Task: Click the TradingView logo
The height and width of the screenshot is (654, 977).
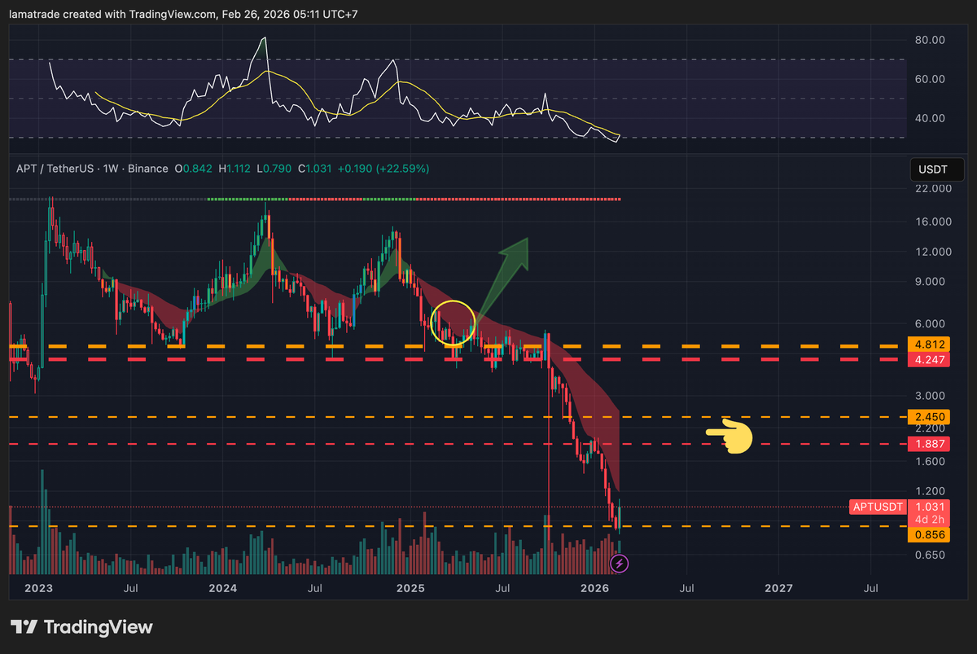Action: (81, 627)
